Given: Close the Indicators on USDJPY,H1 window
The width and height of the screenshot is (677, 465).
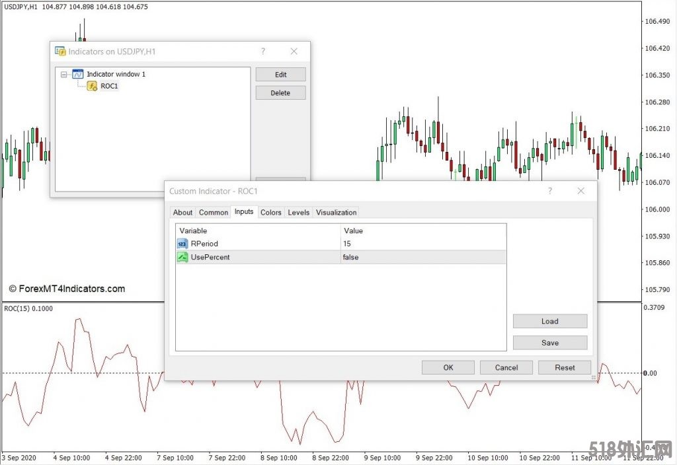Looking at the screenshot, I should tap(294, 52).
